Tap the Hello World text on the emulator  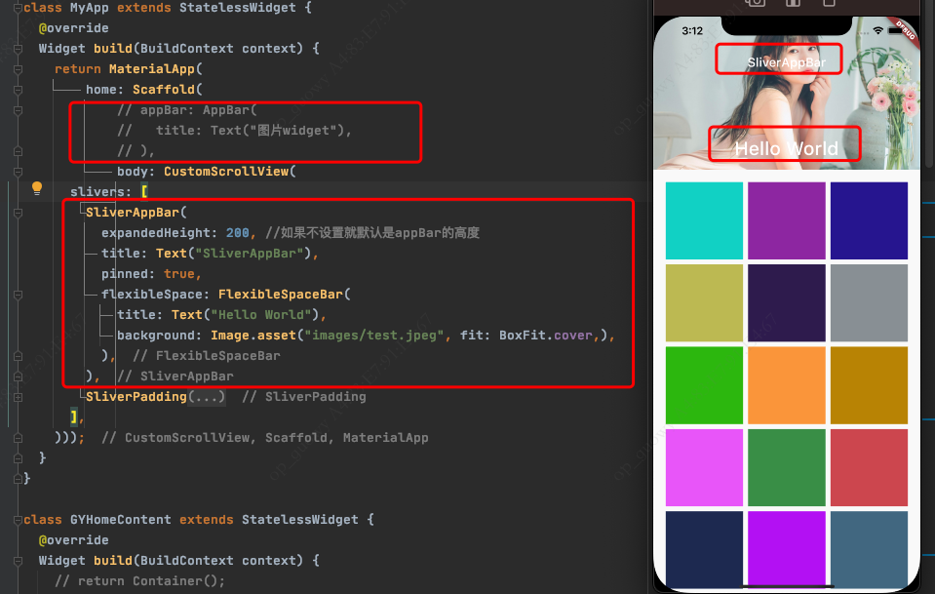(786, 148)
